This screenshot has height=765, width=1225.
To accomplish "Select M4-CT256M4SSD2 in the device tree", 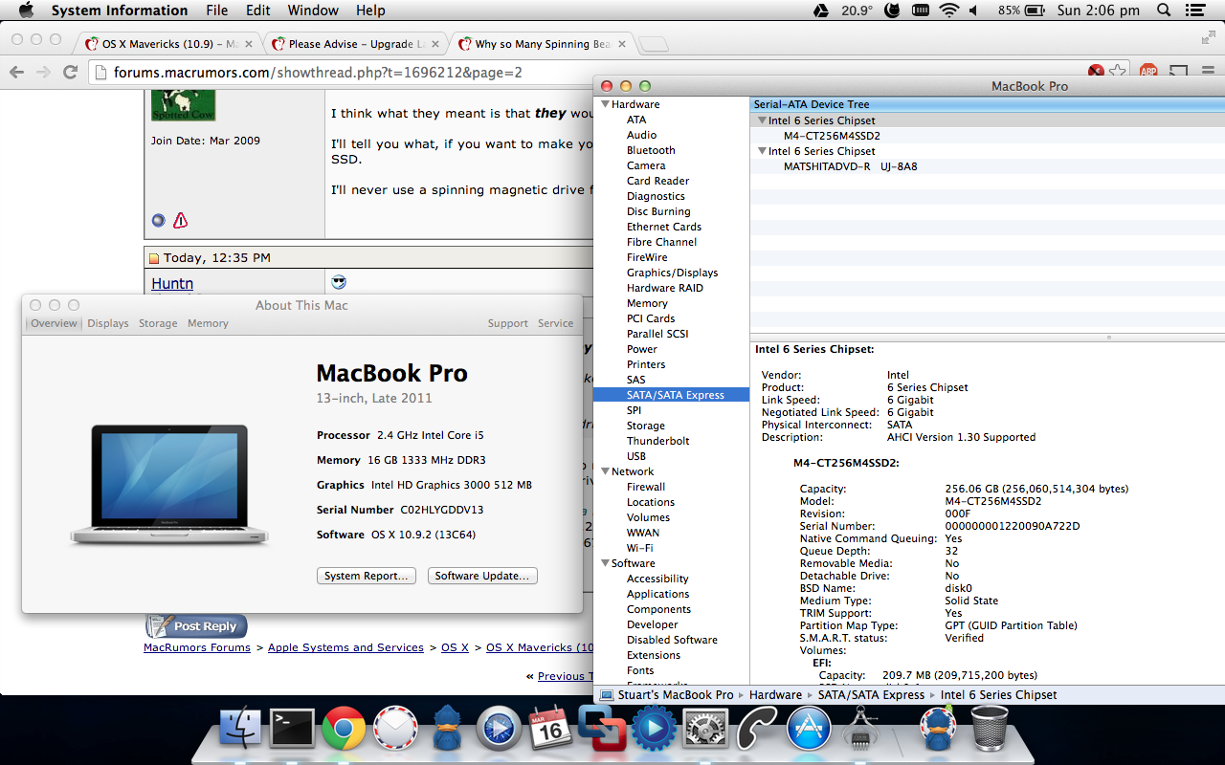I will pyautogui.click(x=832, y=136).
